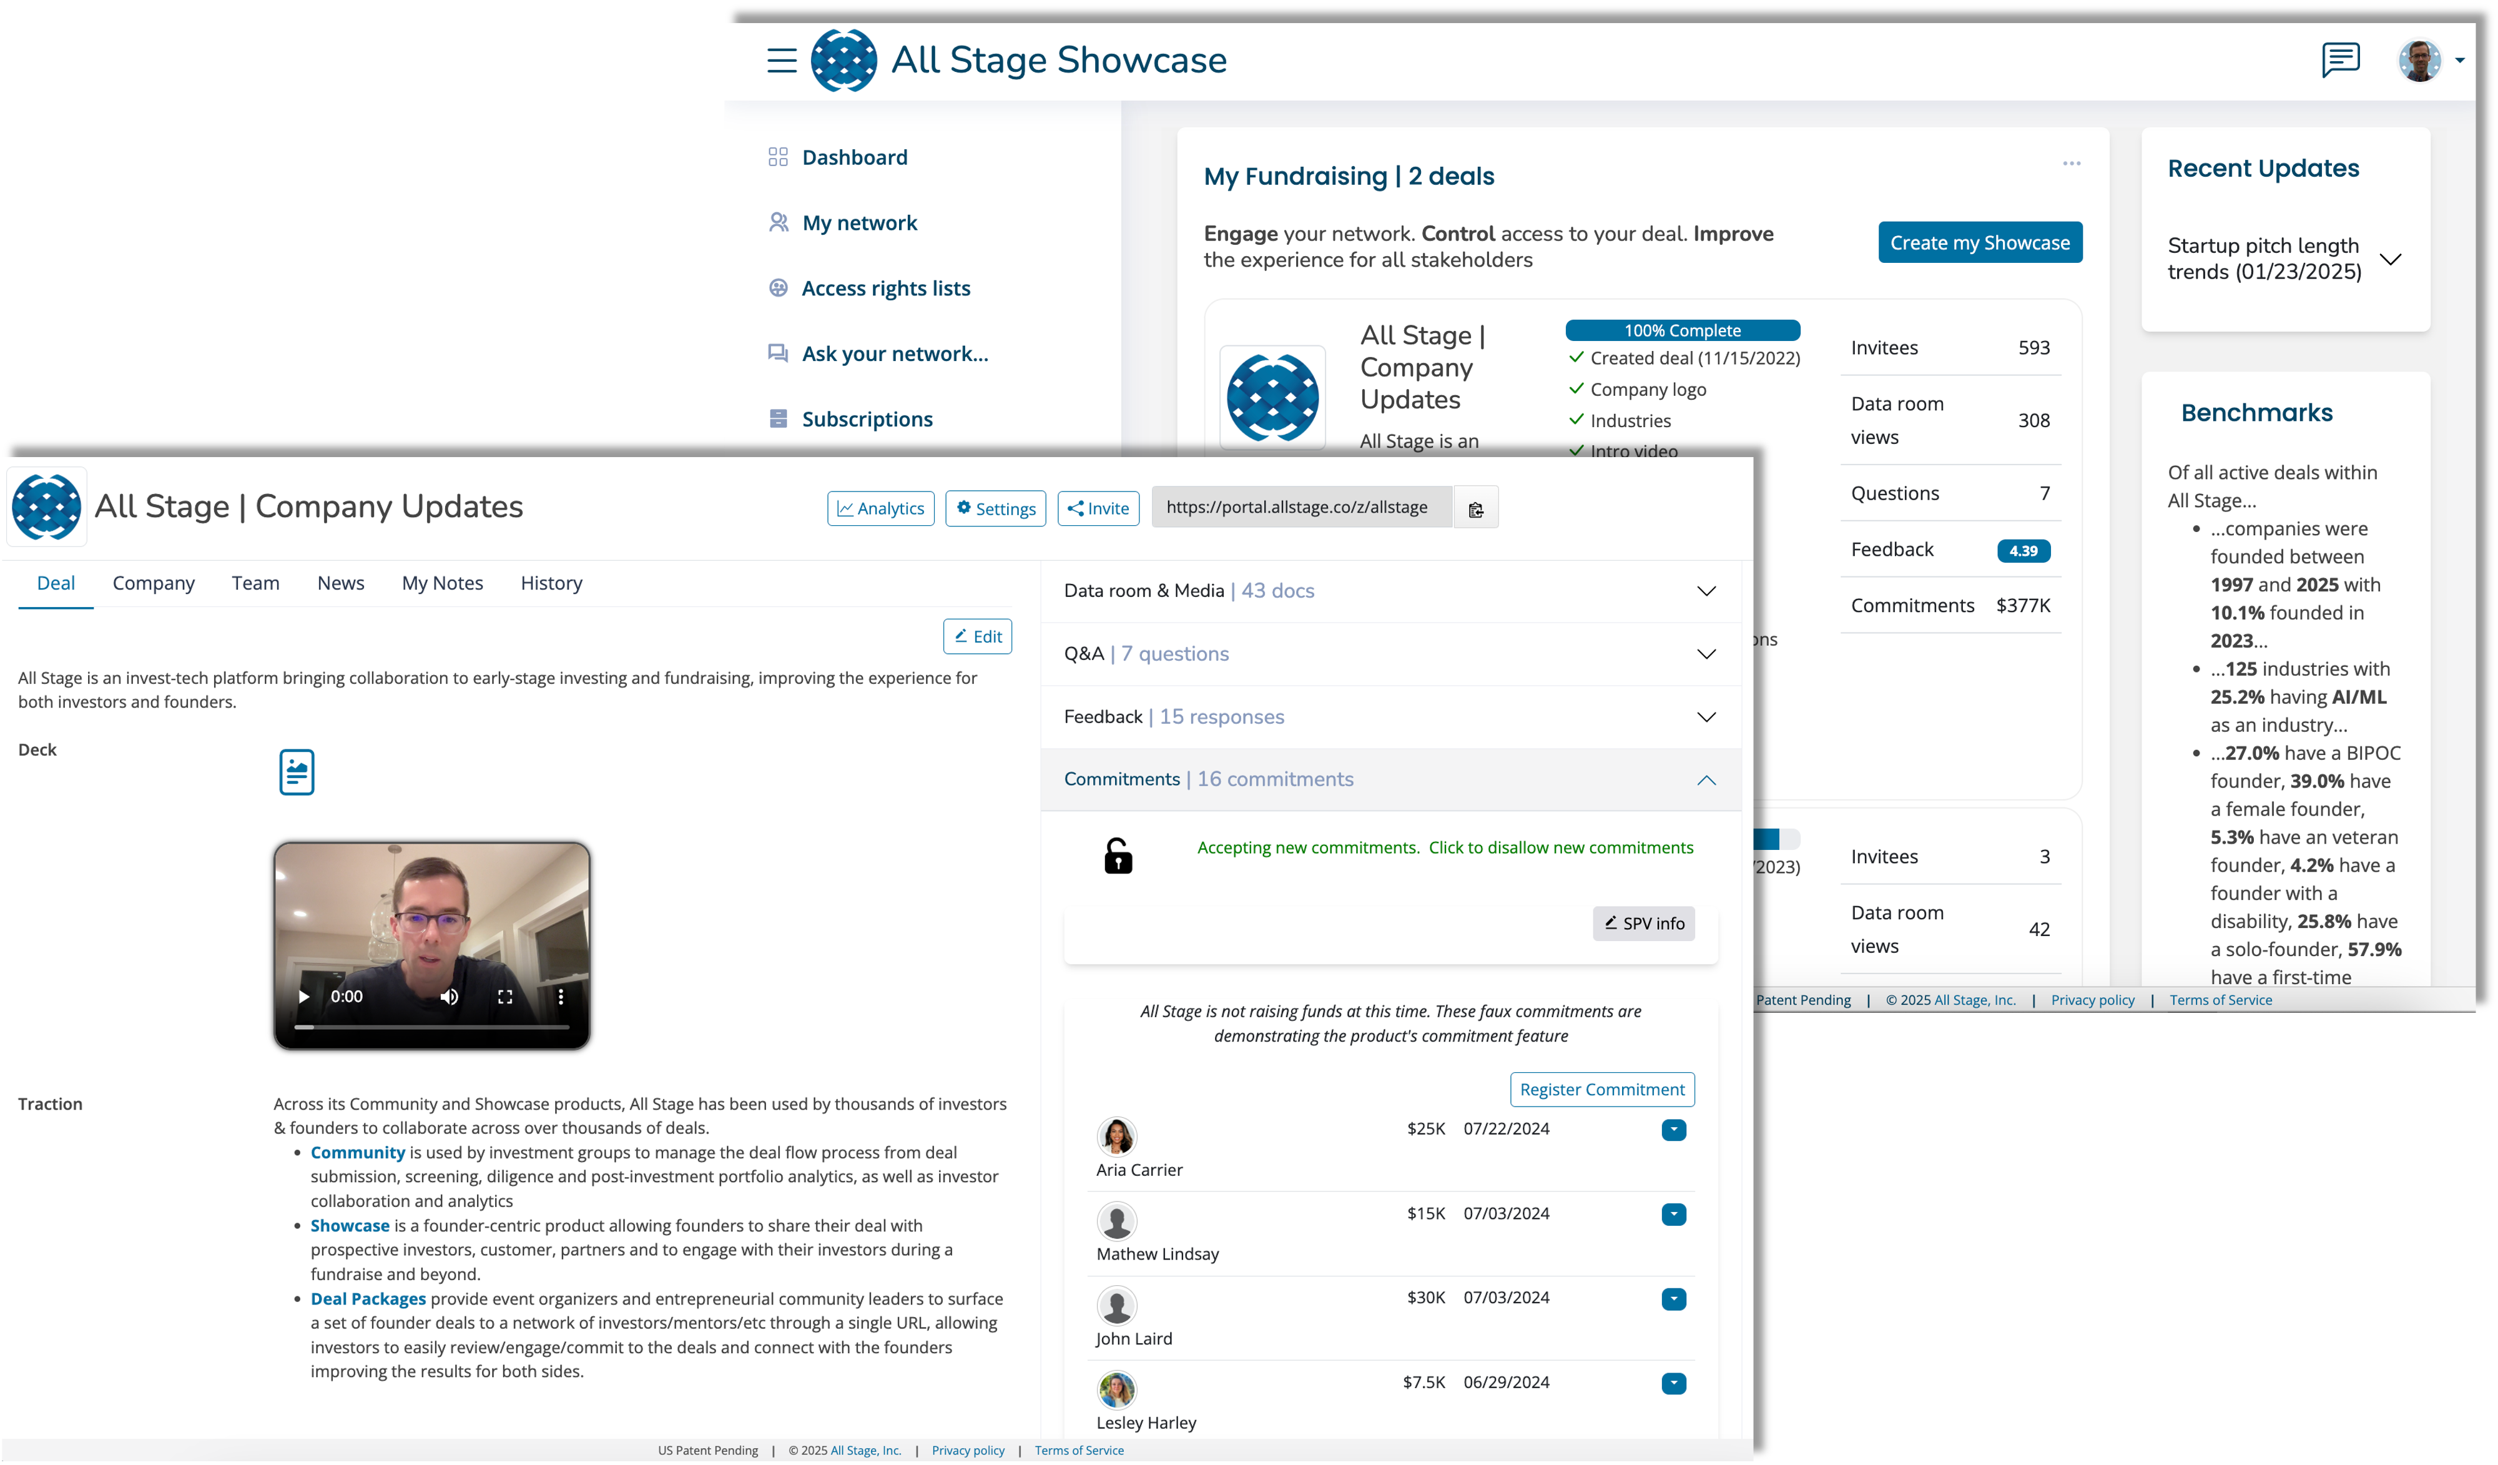This screenshot has height=1465, width=2498.
Task: Click the portal URL field
Action: point(1302,508)
